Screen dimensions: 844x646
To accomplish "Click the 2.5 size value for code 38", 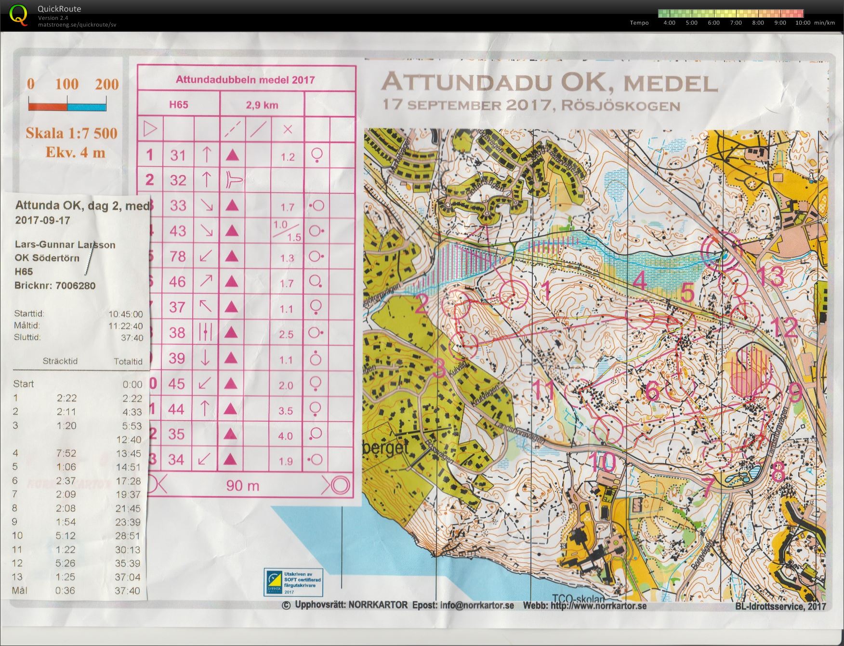I will click(286, 334).
